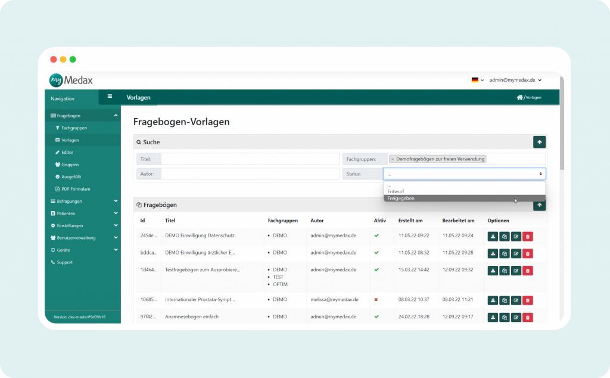Edit the Testfragebogen zum Ausprobieren entry

coord(516,271)
